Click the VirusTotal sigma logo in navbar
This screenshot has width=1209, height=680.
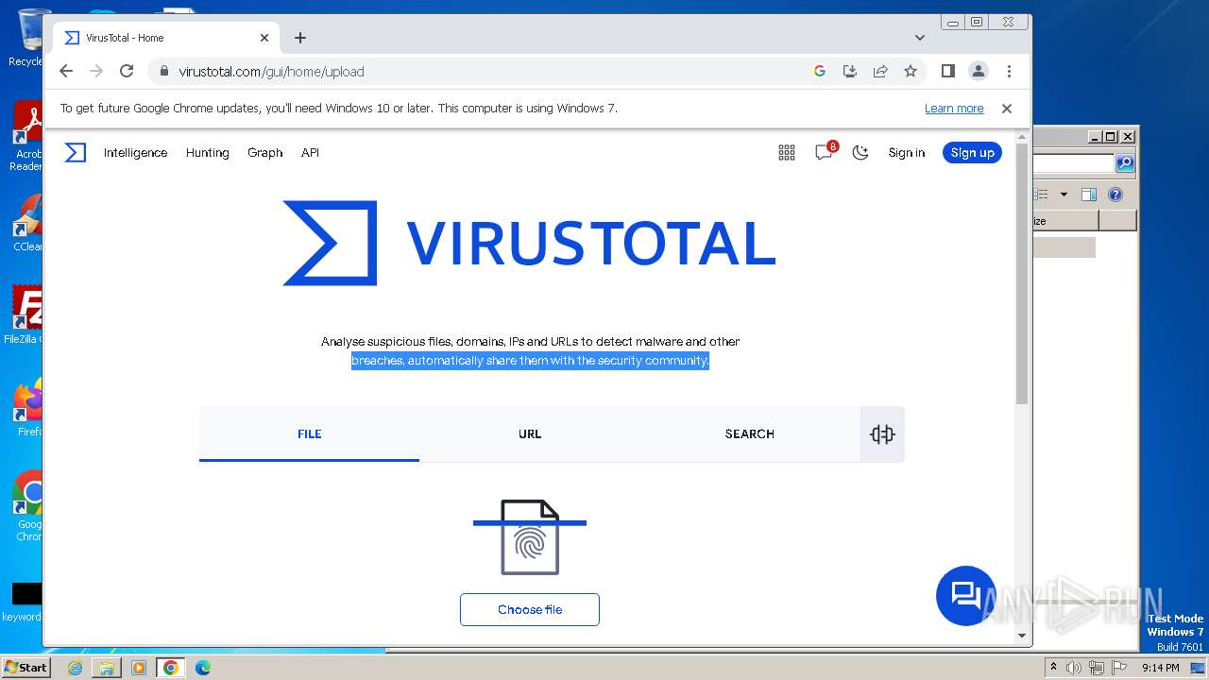pyautogui.click(x=76, y=152)
